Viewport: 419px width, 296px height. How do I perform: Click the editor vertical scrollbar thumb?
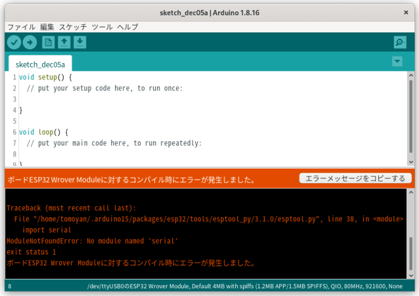click(411, 116)
